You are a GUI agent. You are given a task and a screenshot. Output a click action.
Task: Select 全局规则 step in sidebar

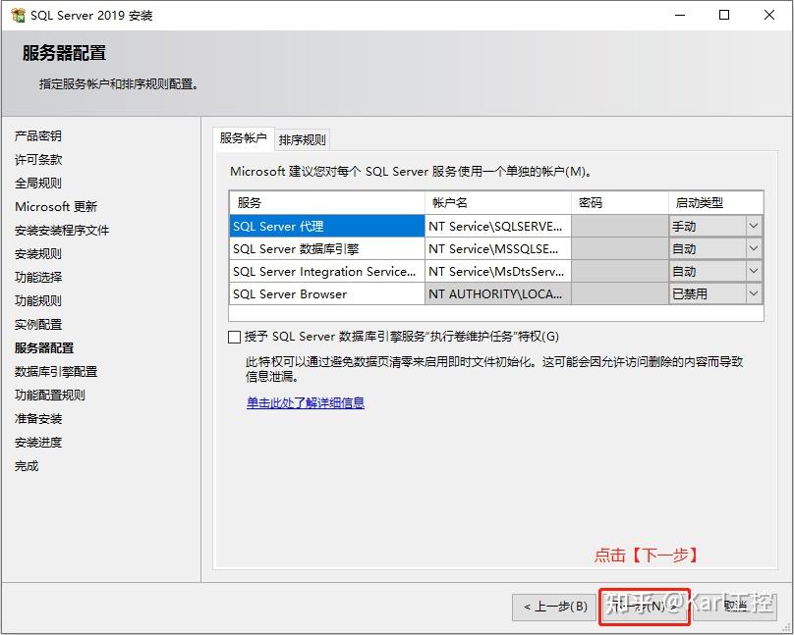[38, 183]
